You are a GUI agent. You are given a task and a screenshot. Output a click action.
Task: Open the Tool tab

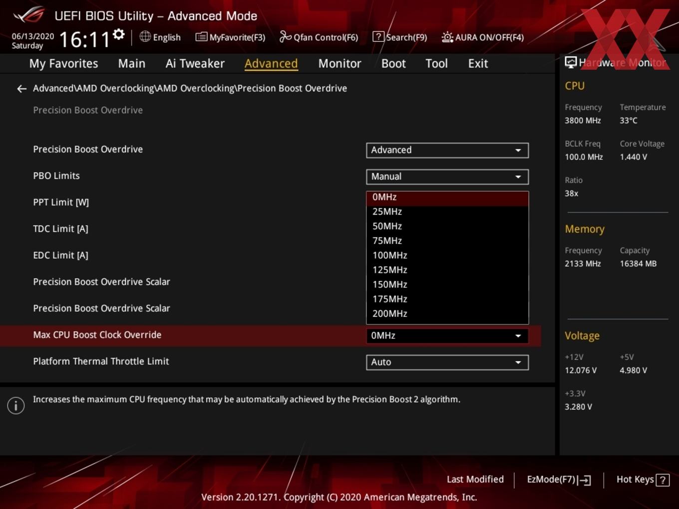tap(436, 63)
